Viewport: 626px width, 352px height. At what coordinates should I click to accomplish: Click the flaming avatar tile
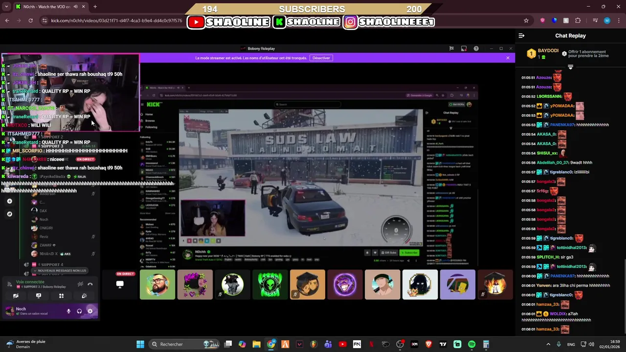tap(495, 285)
